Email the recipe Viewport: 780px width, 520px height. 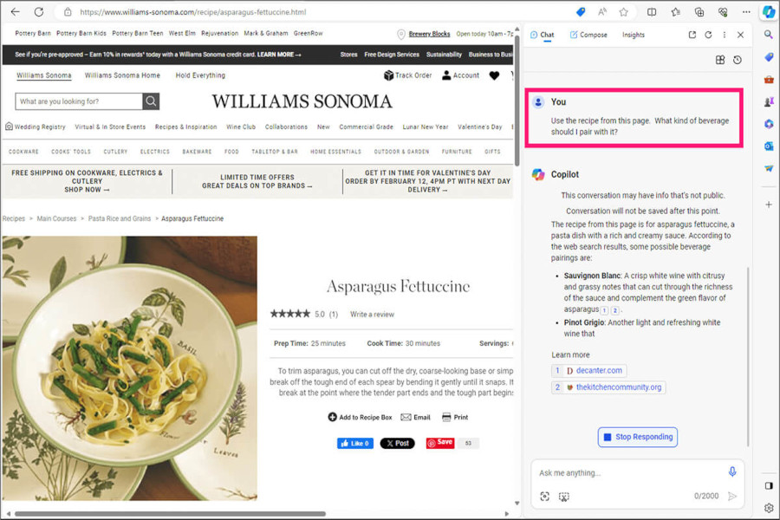point(415,417)
